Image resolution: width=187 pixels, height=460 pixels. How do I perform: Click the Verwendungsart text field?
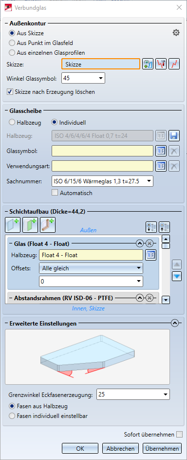click(103, 166)
